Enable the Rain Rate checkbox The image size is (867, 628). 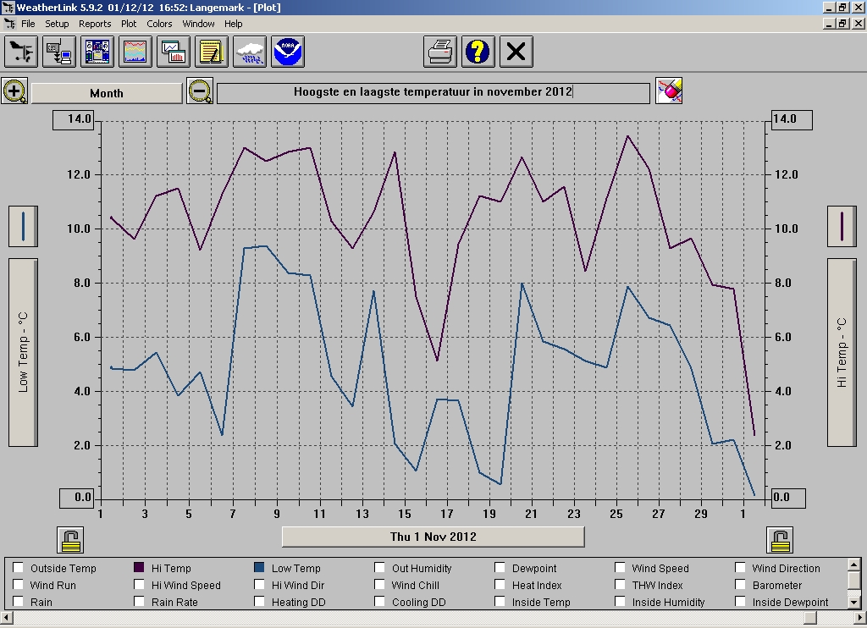tap(139, 602)
